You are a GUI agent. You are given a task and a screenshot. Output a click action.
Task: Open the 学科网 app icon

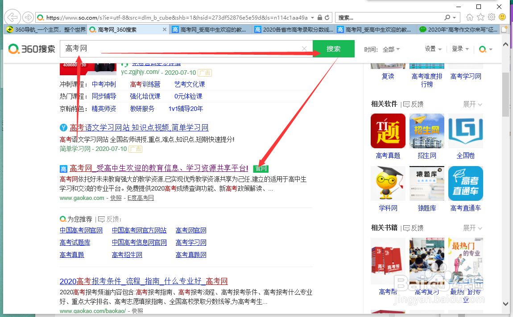[388, 183]
